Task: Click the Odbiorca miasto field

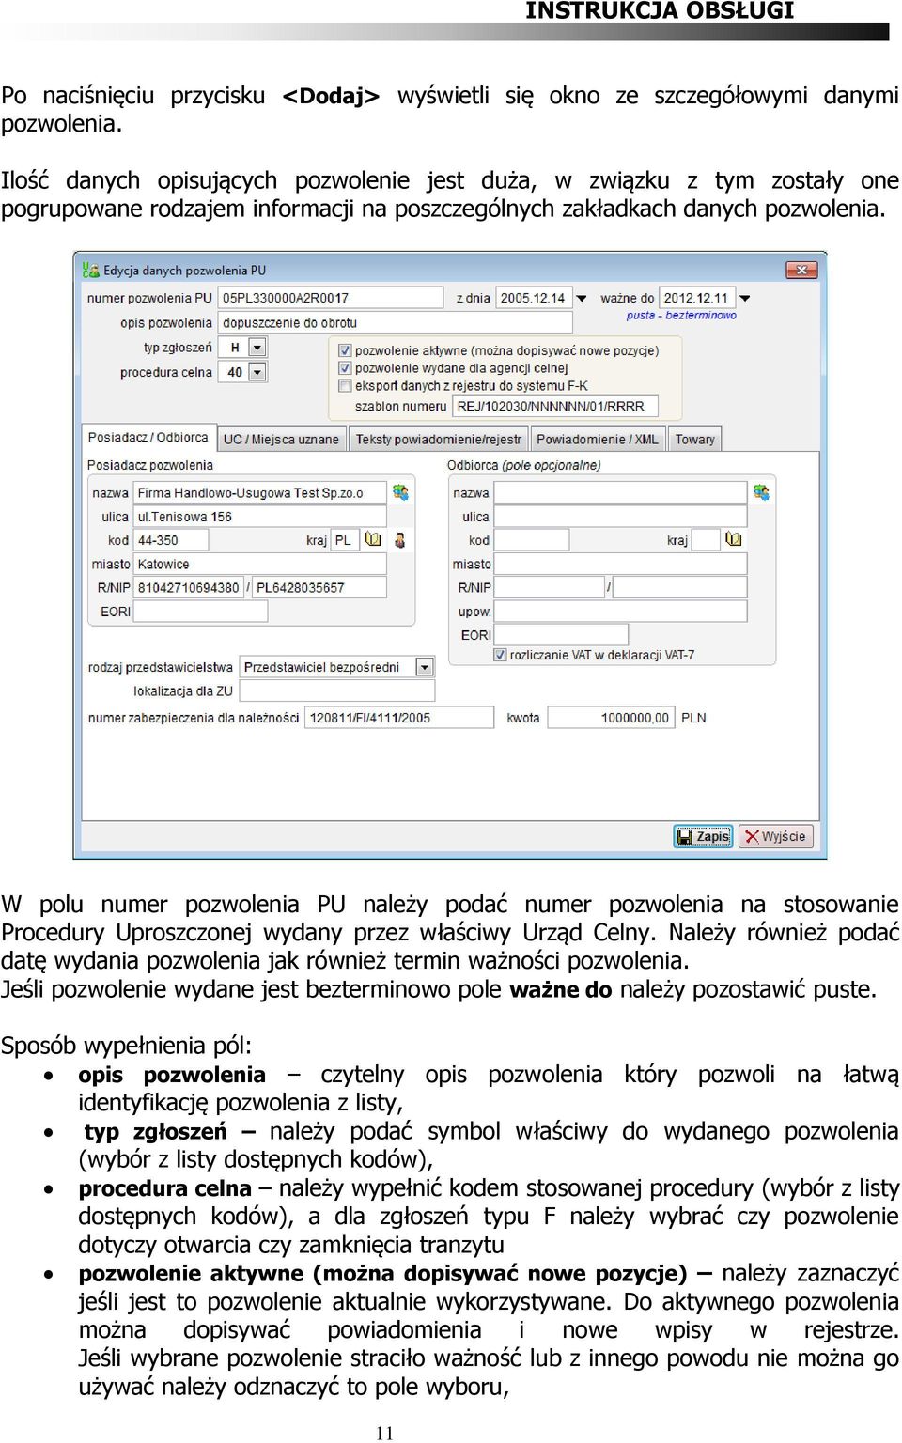Action: 621,563
